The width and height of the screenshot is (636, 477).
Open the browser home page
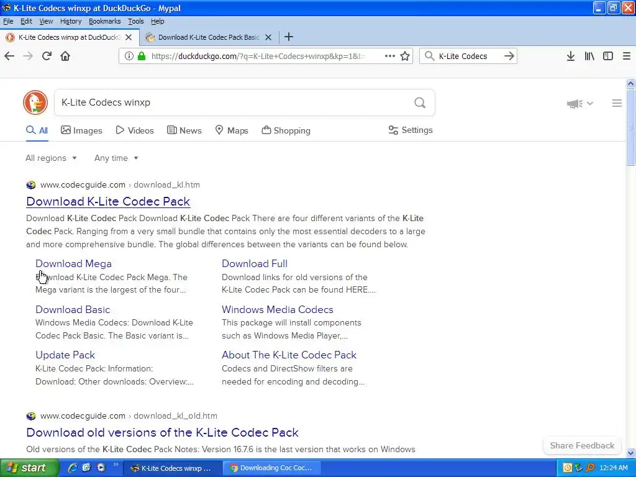pyautogui.click(x=65, y=56)
